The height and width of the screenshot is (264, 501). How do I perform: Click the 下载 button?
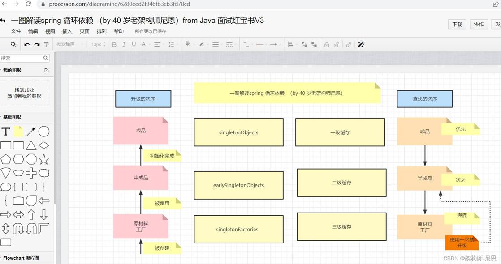457,24
